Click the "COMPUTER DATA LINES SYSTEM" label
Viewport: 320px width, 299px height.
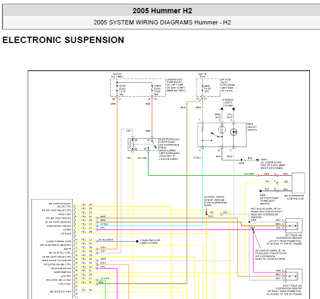150,242
